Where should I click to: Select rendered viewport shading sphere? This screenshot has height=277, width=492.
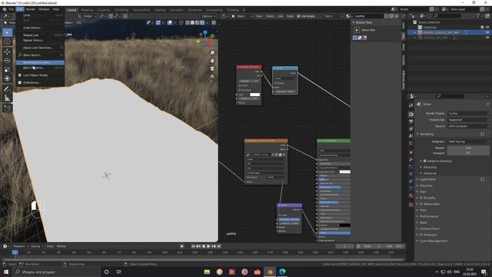[x=202, y=22]
